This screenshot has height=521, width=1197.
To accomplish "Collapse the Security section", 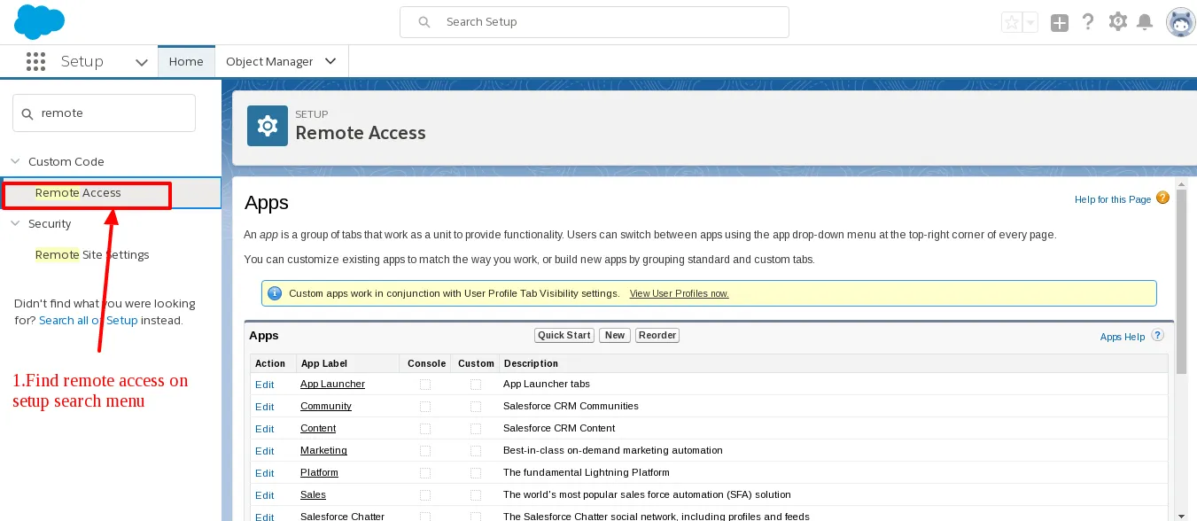I will (15, 223).
